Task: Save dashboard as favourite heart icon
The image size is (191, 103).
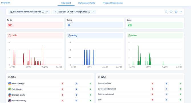Action: tap(171, 12)
